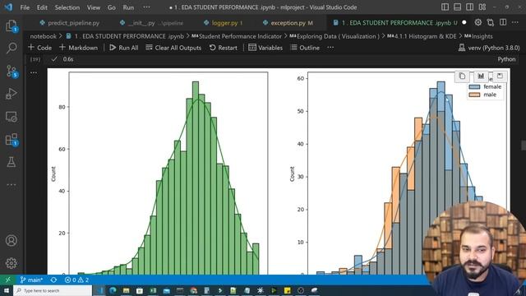Screen dimensions: 526x296
Task: Run All notebook cells
Action: coord(124,48)
